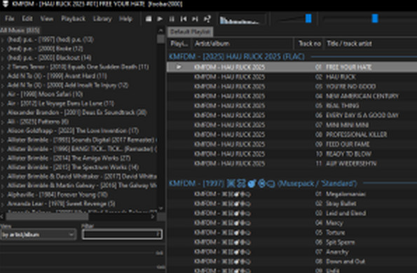Select the Default Playlist tab
The width and height of the screenshot is (417, 273).
190,31
